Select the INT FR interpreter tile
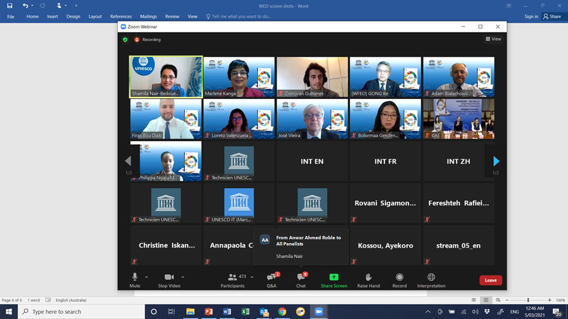568x319 pixels. click(386, 161)
